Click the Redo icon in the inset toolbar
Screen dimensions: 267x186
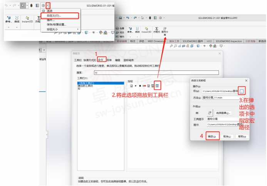pos(15,6)
